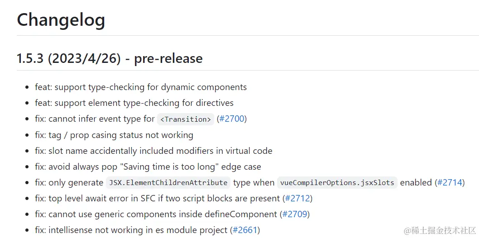Open issue link #2712
The width and height of the screenshot is (479, 238).
pos(297,199)
